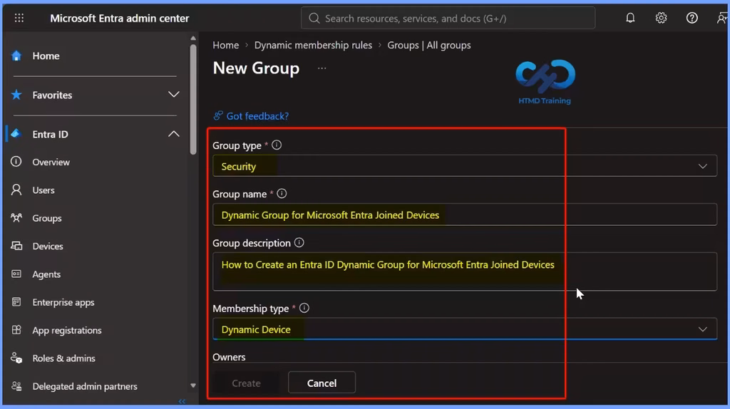Click the Enterprise apps icon

pos(16,302)
